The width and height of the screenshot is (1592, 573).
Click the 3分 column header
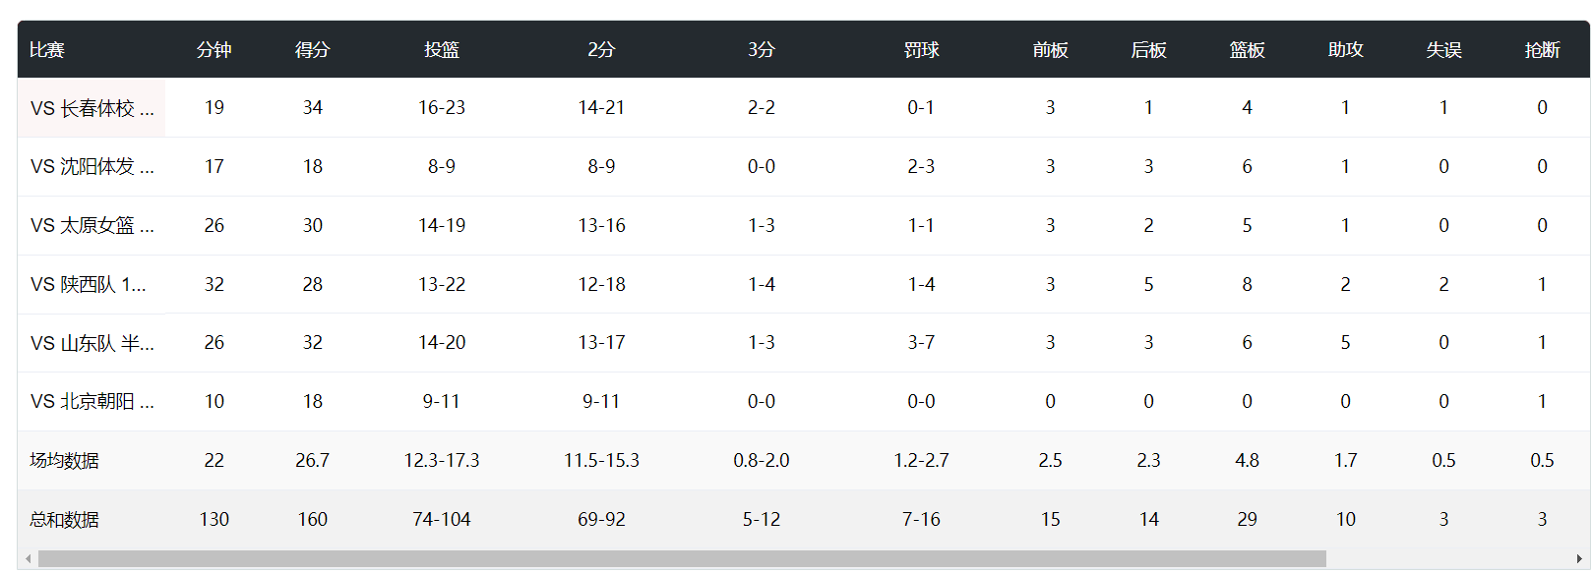coord(762,50)
